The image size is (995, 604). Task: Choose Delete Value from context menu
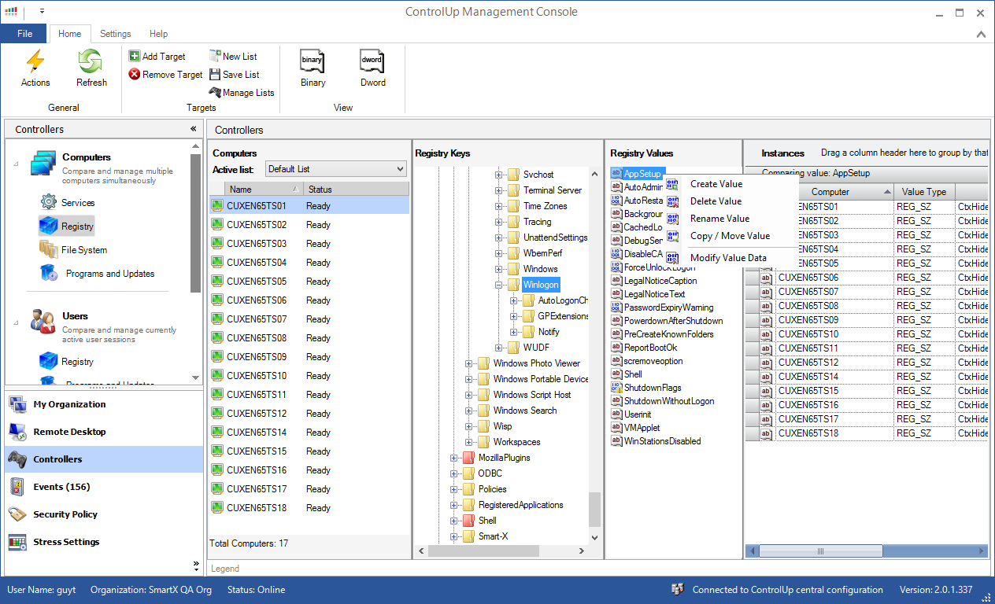coord(716,201)
